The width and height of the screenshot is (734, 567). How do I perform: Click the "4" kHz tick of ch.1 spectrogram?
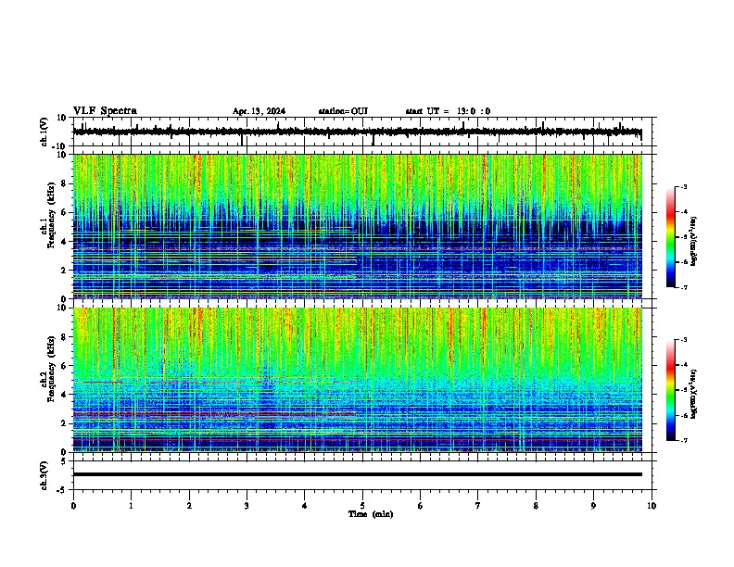64,242
